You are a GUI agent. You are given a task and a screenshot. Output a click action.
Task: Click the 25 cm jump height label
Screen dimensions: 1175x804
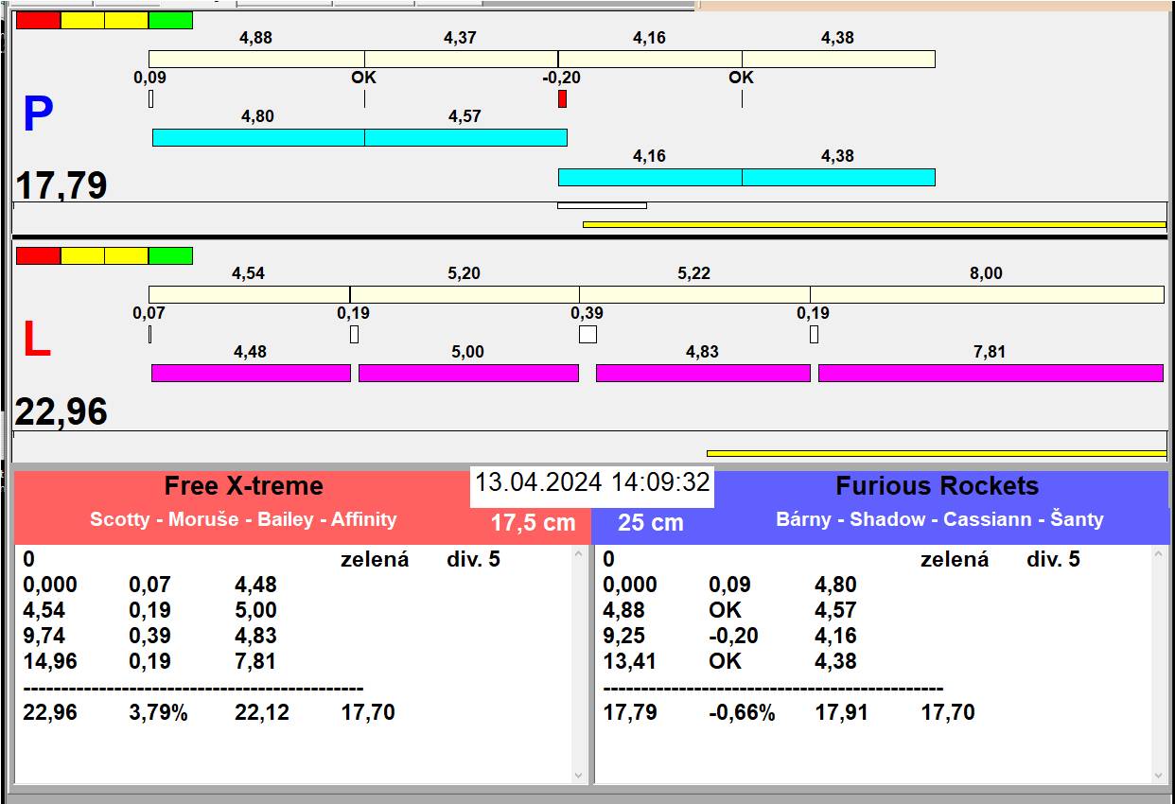[x=650, y=522]
